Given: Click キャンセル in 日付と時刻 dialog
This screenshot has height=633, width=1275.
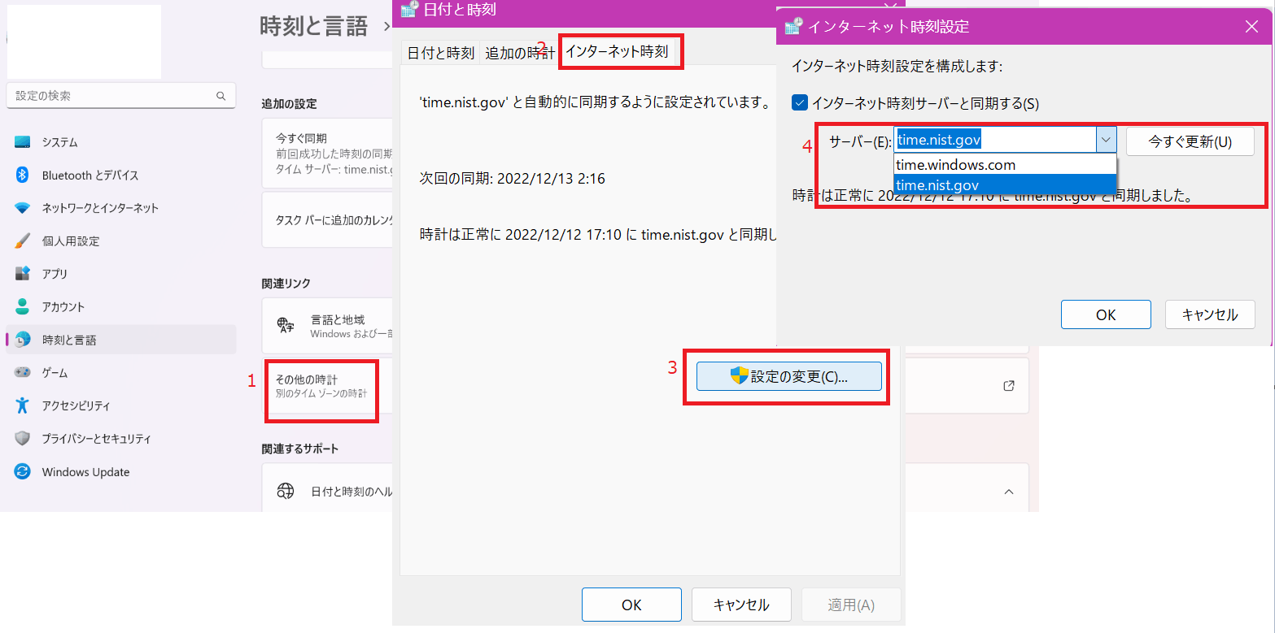Looking at the screenshot, I should [x=741, y=605].
